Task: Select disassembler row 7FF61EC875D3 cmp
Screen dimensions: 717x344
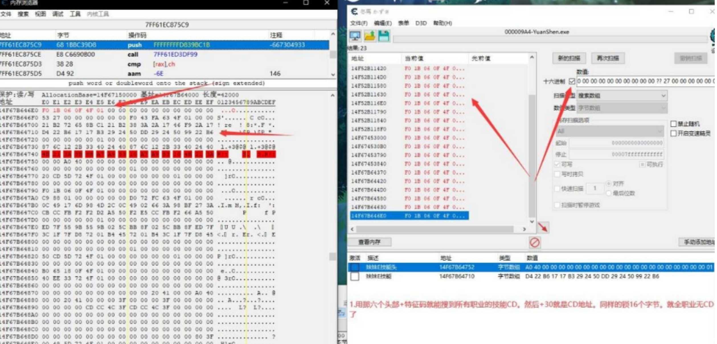Action: point(165,64)
